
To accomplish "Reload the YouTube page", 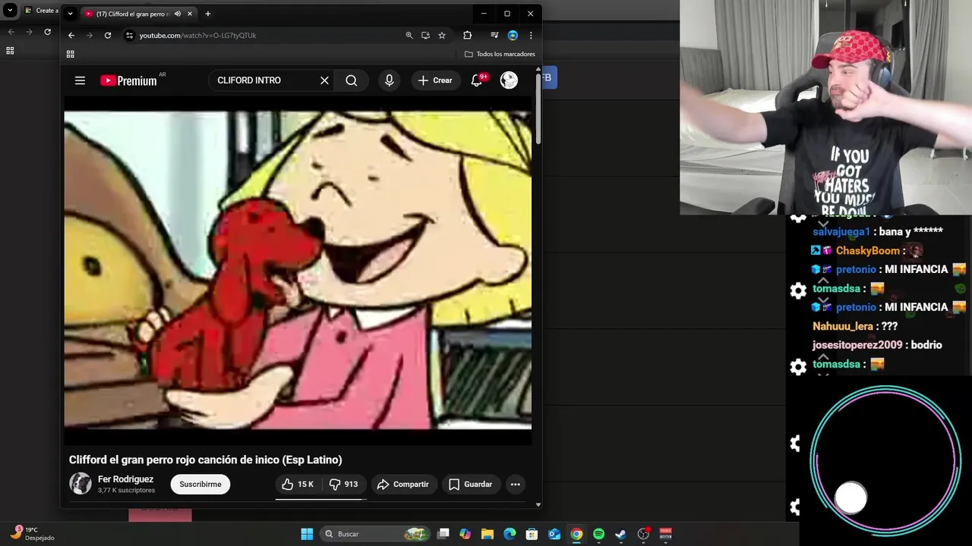I will 108,35.
